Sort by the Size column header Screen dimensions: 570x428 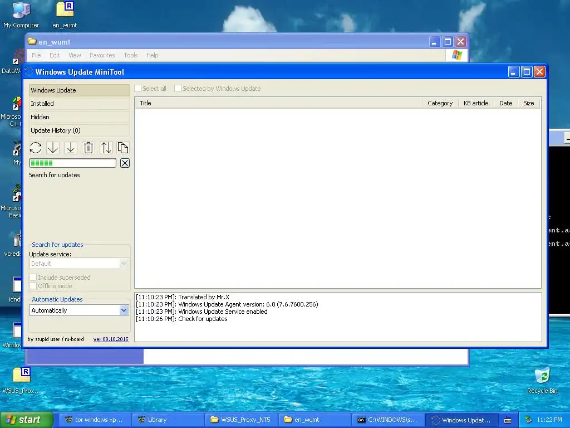529,103
